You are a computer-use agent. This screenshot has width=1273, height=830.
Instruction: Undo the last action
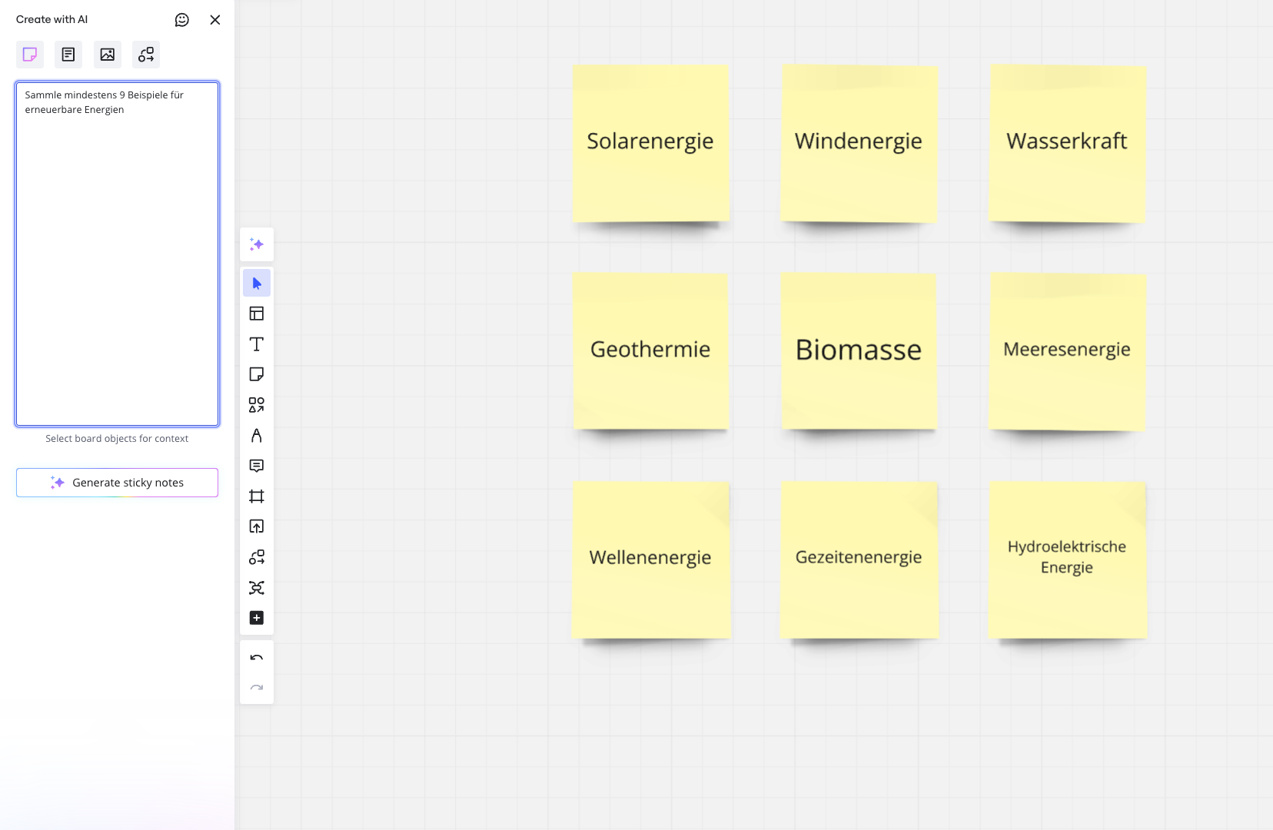[x=257, y=658]
